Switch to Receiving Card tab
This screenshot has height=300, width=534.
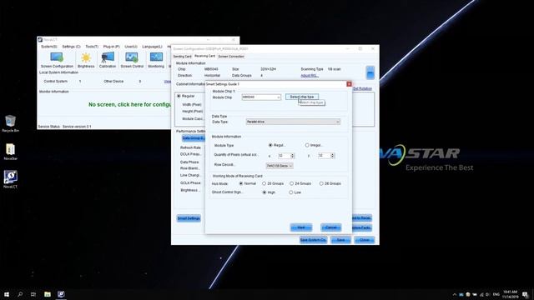[204, 56]
